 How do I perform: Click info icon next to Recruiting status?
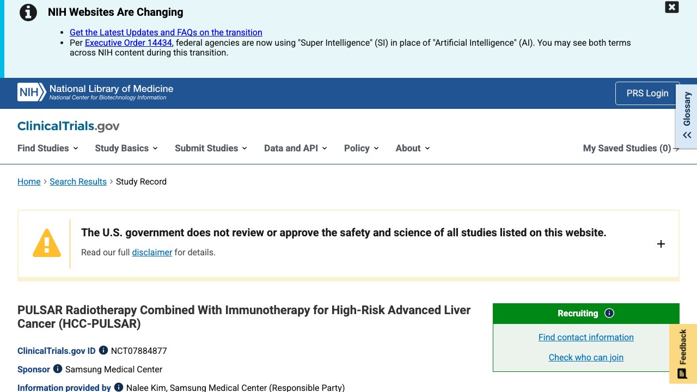[x=609, y=313]
